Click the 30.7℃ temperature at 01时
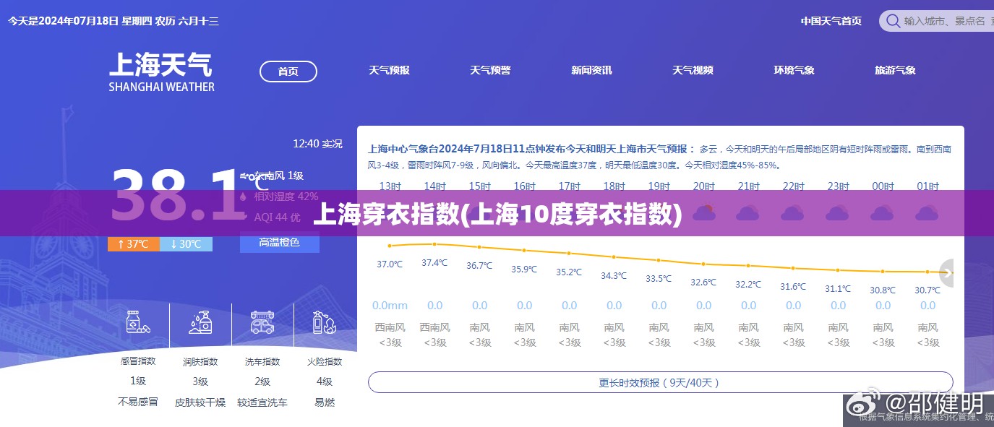Screen dimensions: 994x427 click(927, 290)
